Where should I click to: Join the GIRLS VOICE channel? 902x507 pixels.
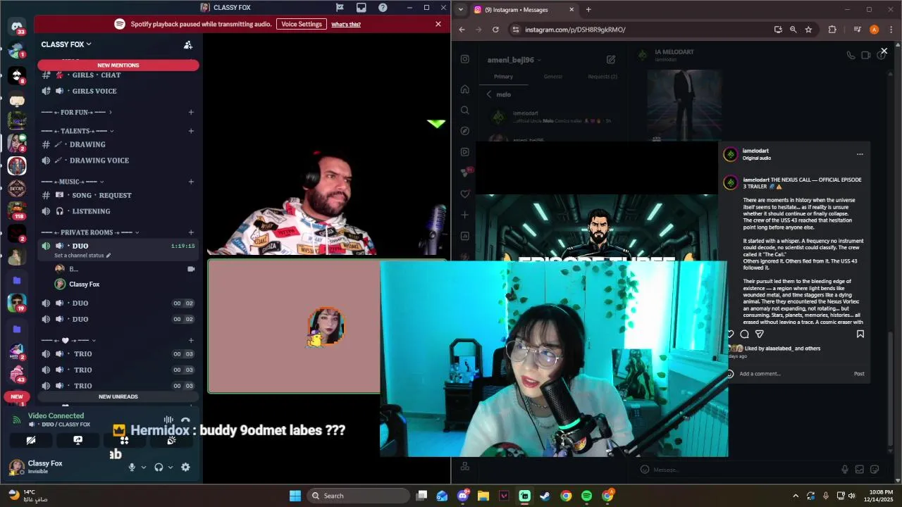[x=120, y=91]
